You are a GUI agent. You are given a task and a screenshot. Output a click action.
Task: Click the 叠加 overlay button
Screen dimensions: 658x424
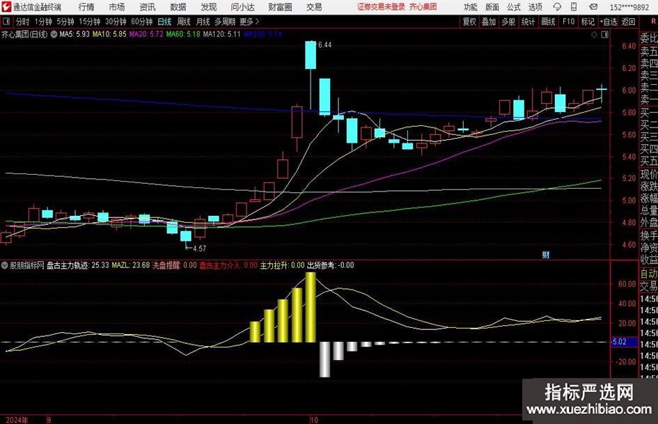click(x=489, y=22)
